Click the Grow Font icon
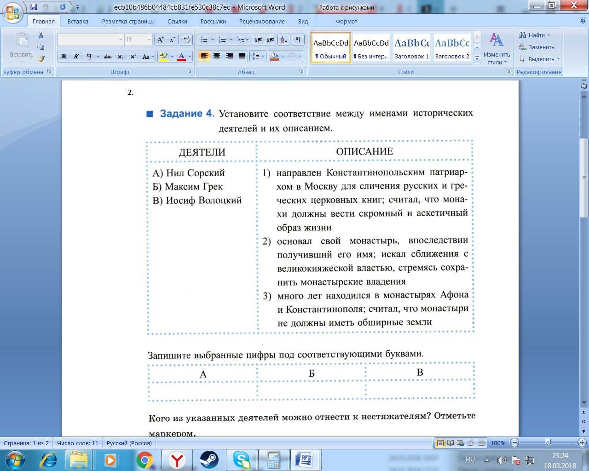Image resolution: width=589 pixels, height=471 pixels. point(160,40)
